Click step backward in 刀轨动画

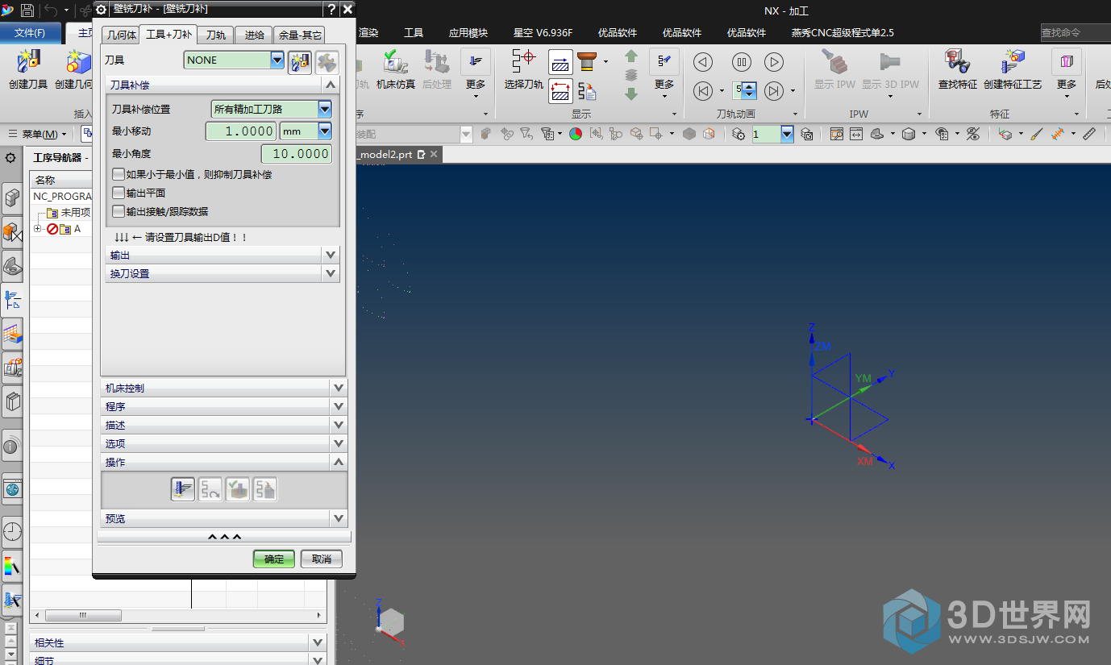click(703, 90)
